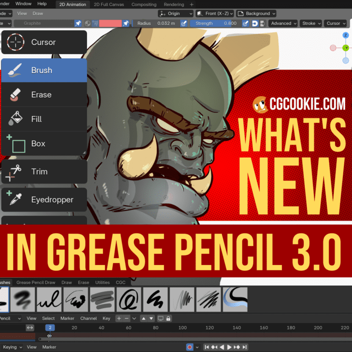Toggle the timeline lock icon
Viewport: 352px width, 352px height.
pyautogui.click(x=168, y=318)
